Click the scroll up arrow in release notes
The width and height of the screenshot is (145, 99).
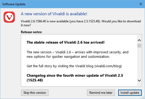[x=139, y=40]
